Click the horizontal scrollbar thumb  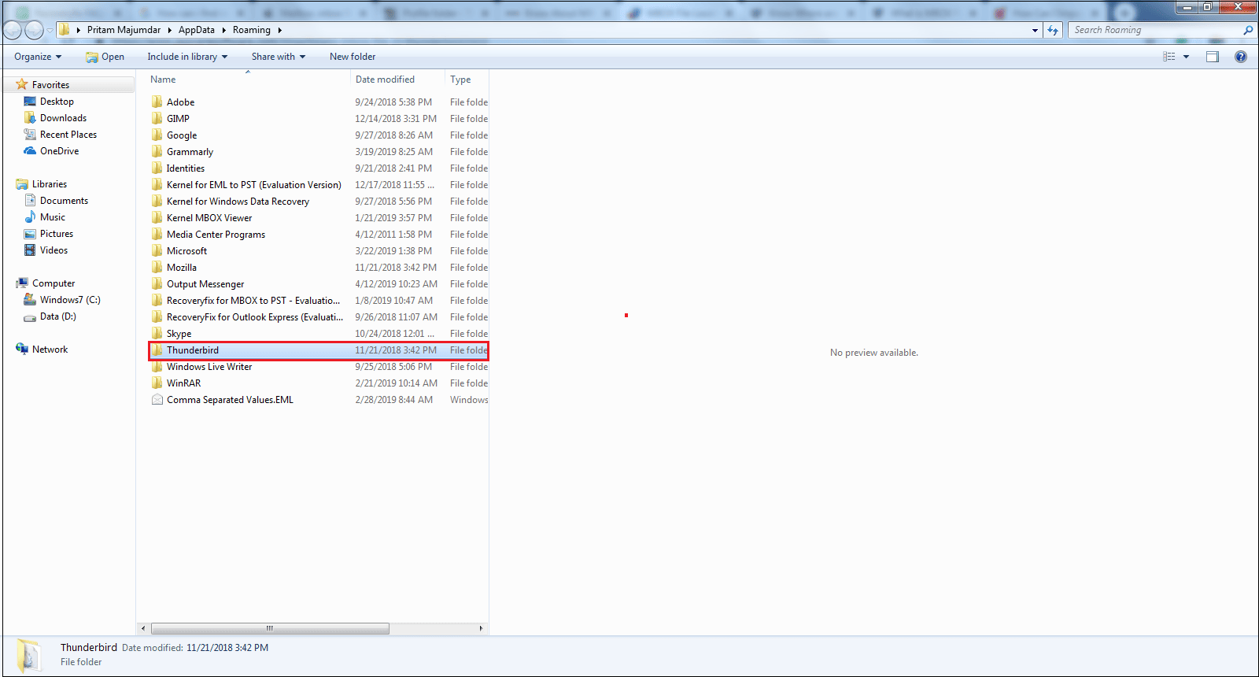pyautogui.click(x=270, y=628)
